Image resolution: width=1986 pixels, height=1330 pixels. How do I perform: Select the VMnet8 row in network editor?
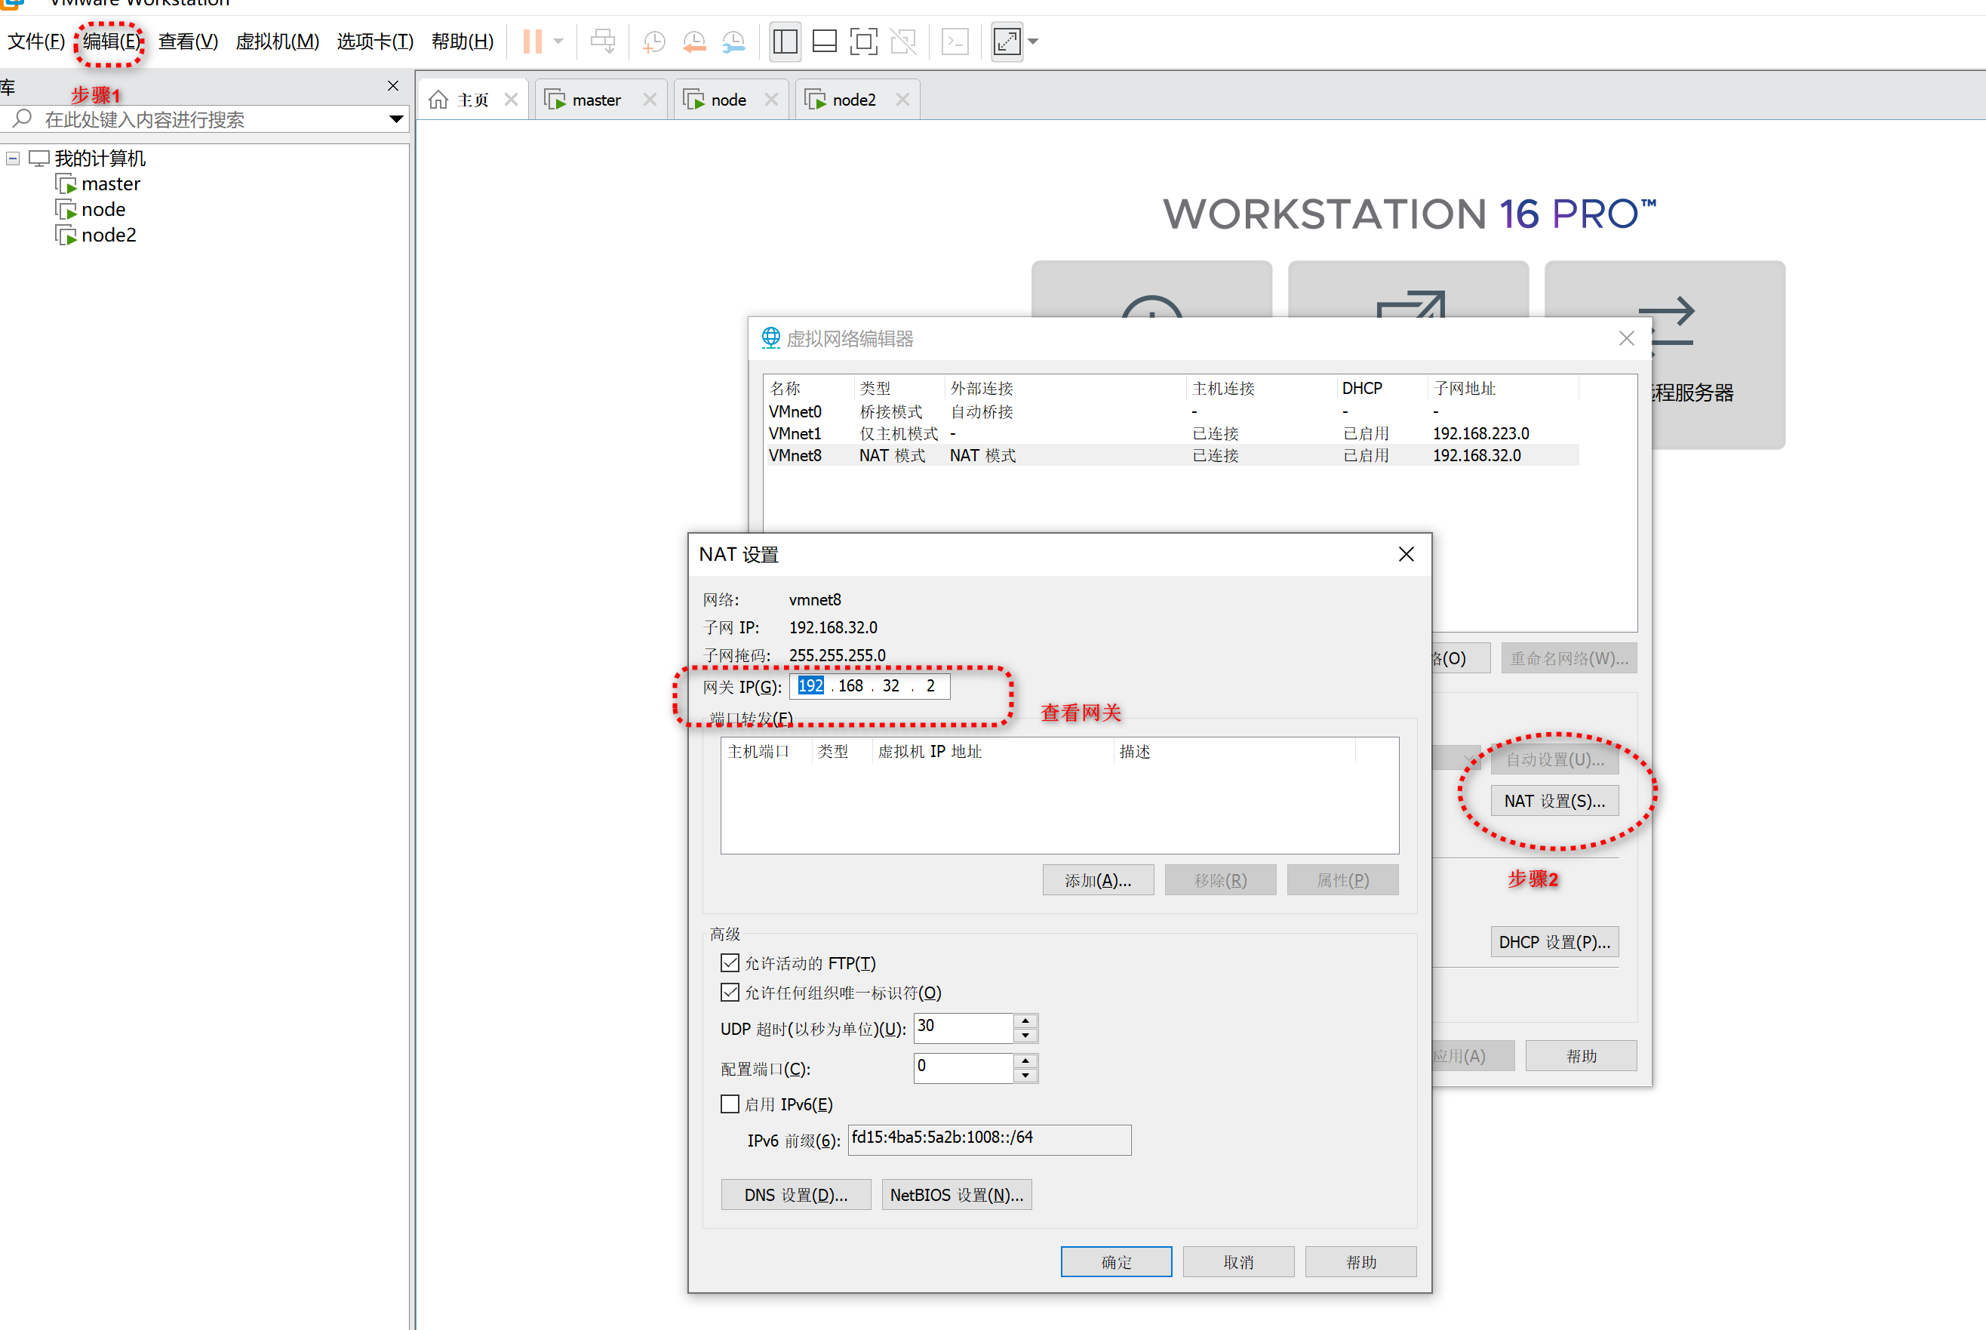click(1172, 455)
